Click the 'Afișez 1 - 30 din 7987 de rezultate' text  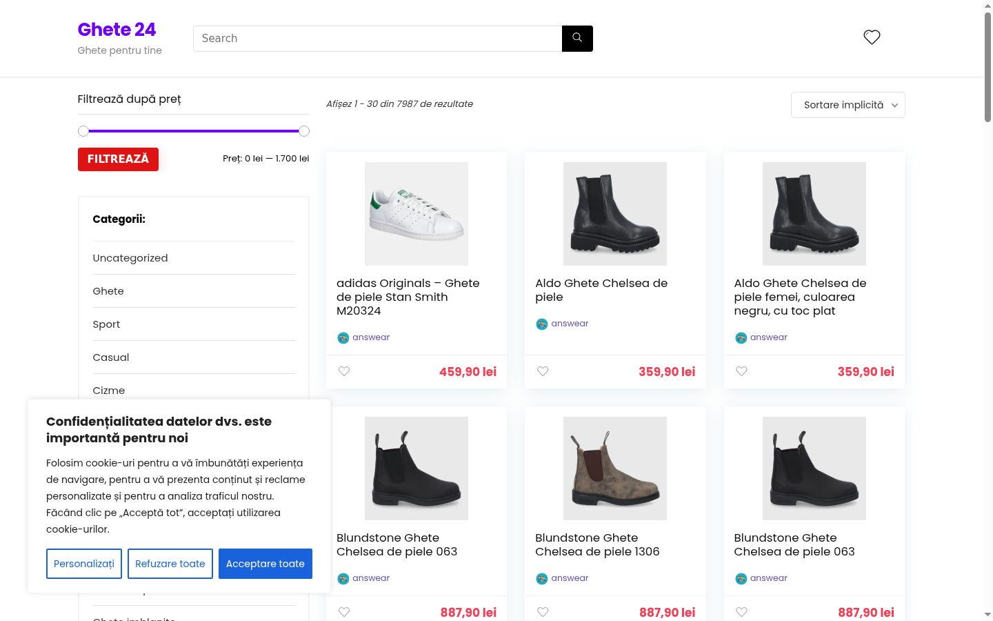[399, 104]
